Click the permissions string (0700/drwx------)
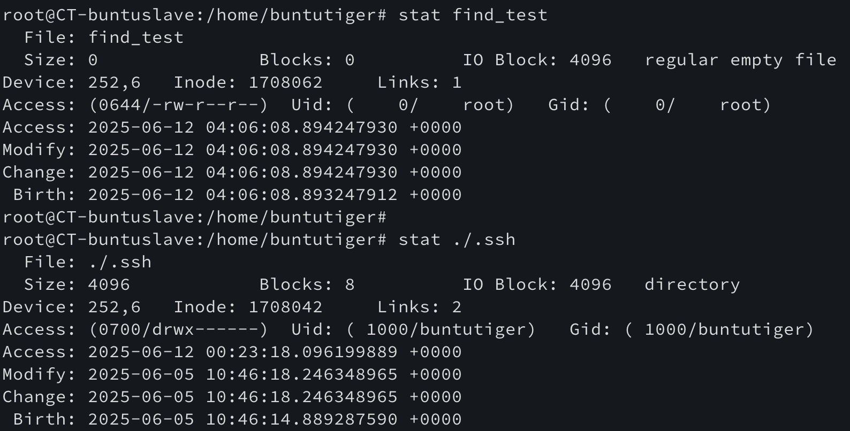The image size is (850, 431). [178, 329]
